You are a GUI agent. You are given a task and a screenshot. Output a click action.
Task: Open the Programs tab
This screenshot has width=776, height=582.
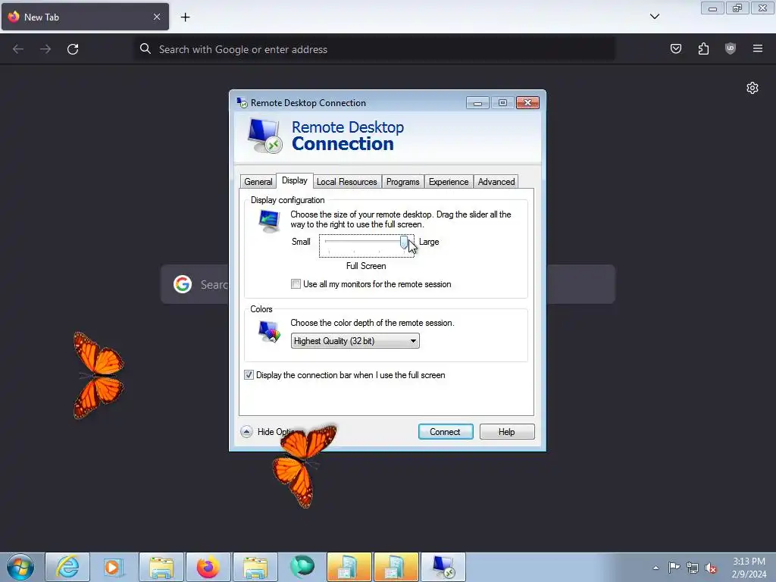(x=403, y=182)
